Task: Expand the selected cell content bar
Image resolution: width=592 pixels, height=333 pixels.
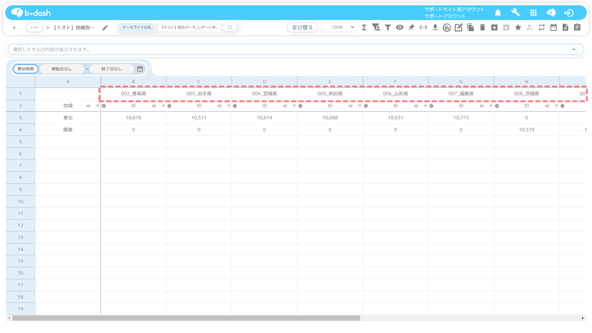Action: tap(574, 49)
